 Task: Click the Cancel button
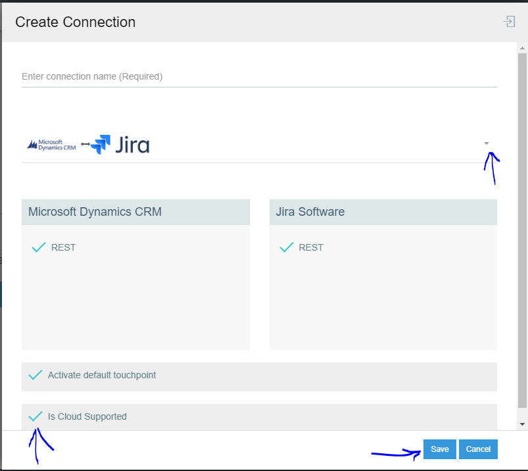coord(478,449)
